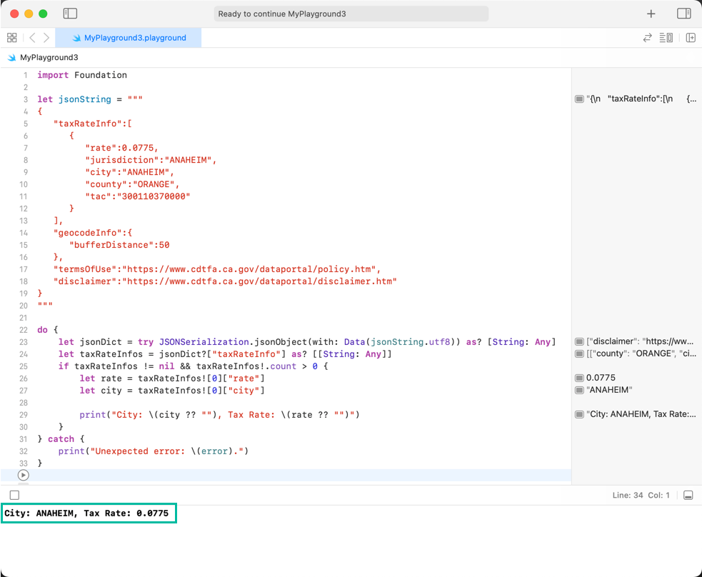Click Line: 34 Col: 1 indicator
Viewport: 702px width, 577px height.
(641, 495)
